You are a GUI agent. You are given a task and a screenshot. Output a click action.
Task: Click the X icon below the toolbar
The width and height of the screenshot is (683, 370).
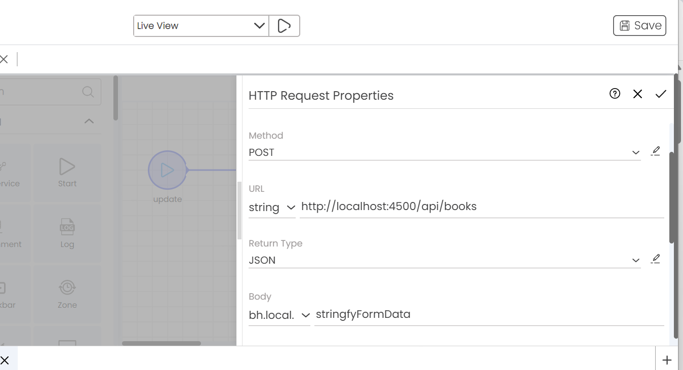pos(4,59)
